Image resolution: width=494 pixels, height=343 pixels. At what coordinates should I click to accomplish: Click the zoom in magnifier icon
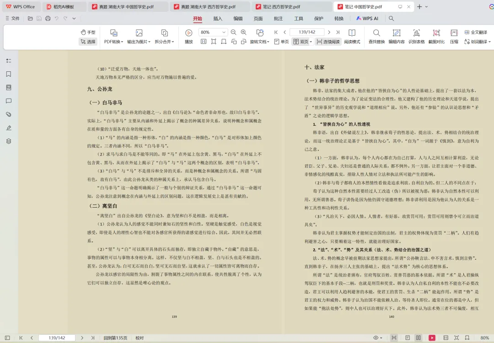pos(244,32)
